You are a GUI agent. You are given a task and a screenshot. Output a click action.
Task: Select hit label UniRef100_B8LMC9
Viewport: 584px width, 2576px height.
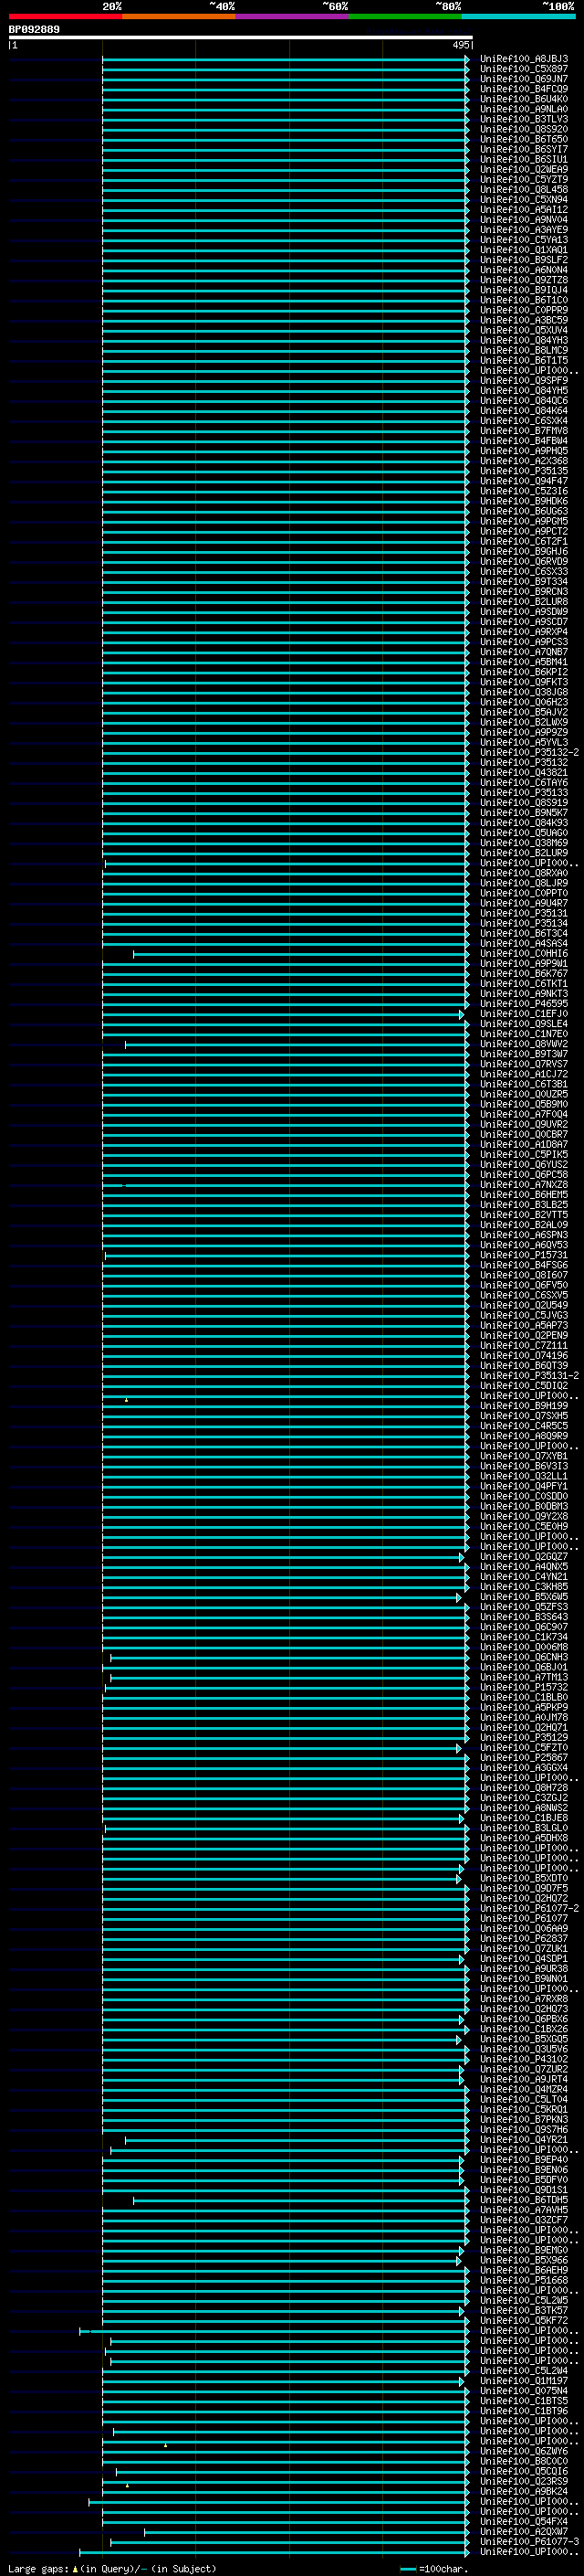pos(524,350)
